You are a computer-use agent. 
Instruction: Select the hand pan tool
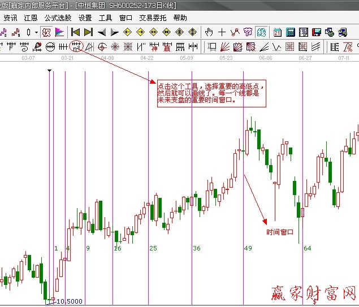click(x=209, y=32)
